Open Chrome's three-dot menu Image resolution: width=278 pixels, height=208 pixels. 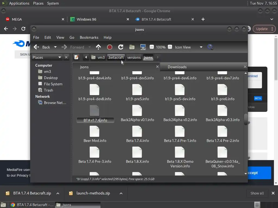point(272,29)
